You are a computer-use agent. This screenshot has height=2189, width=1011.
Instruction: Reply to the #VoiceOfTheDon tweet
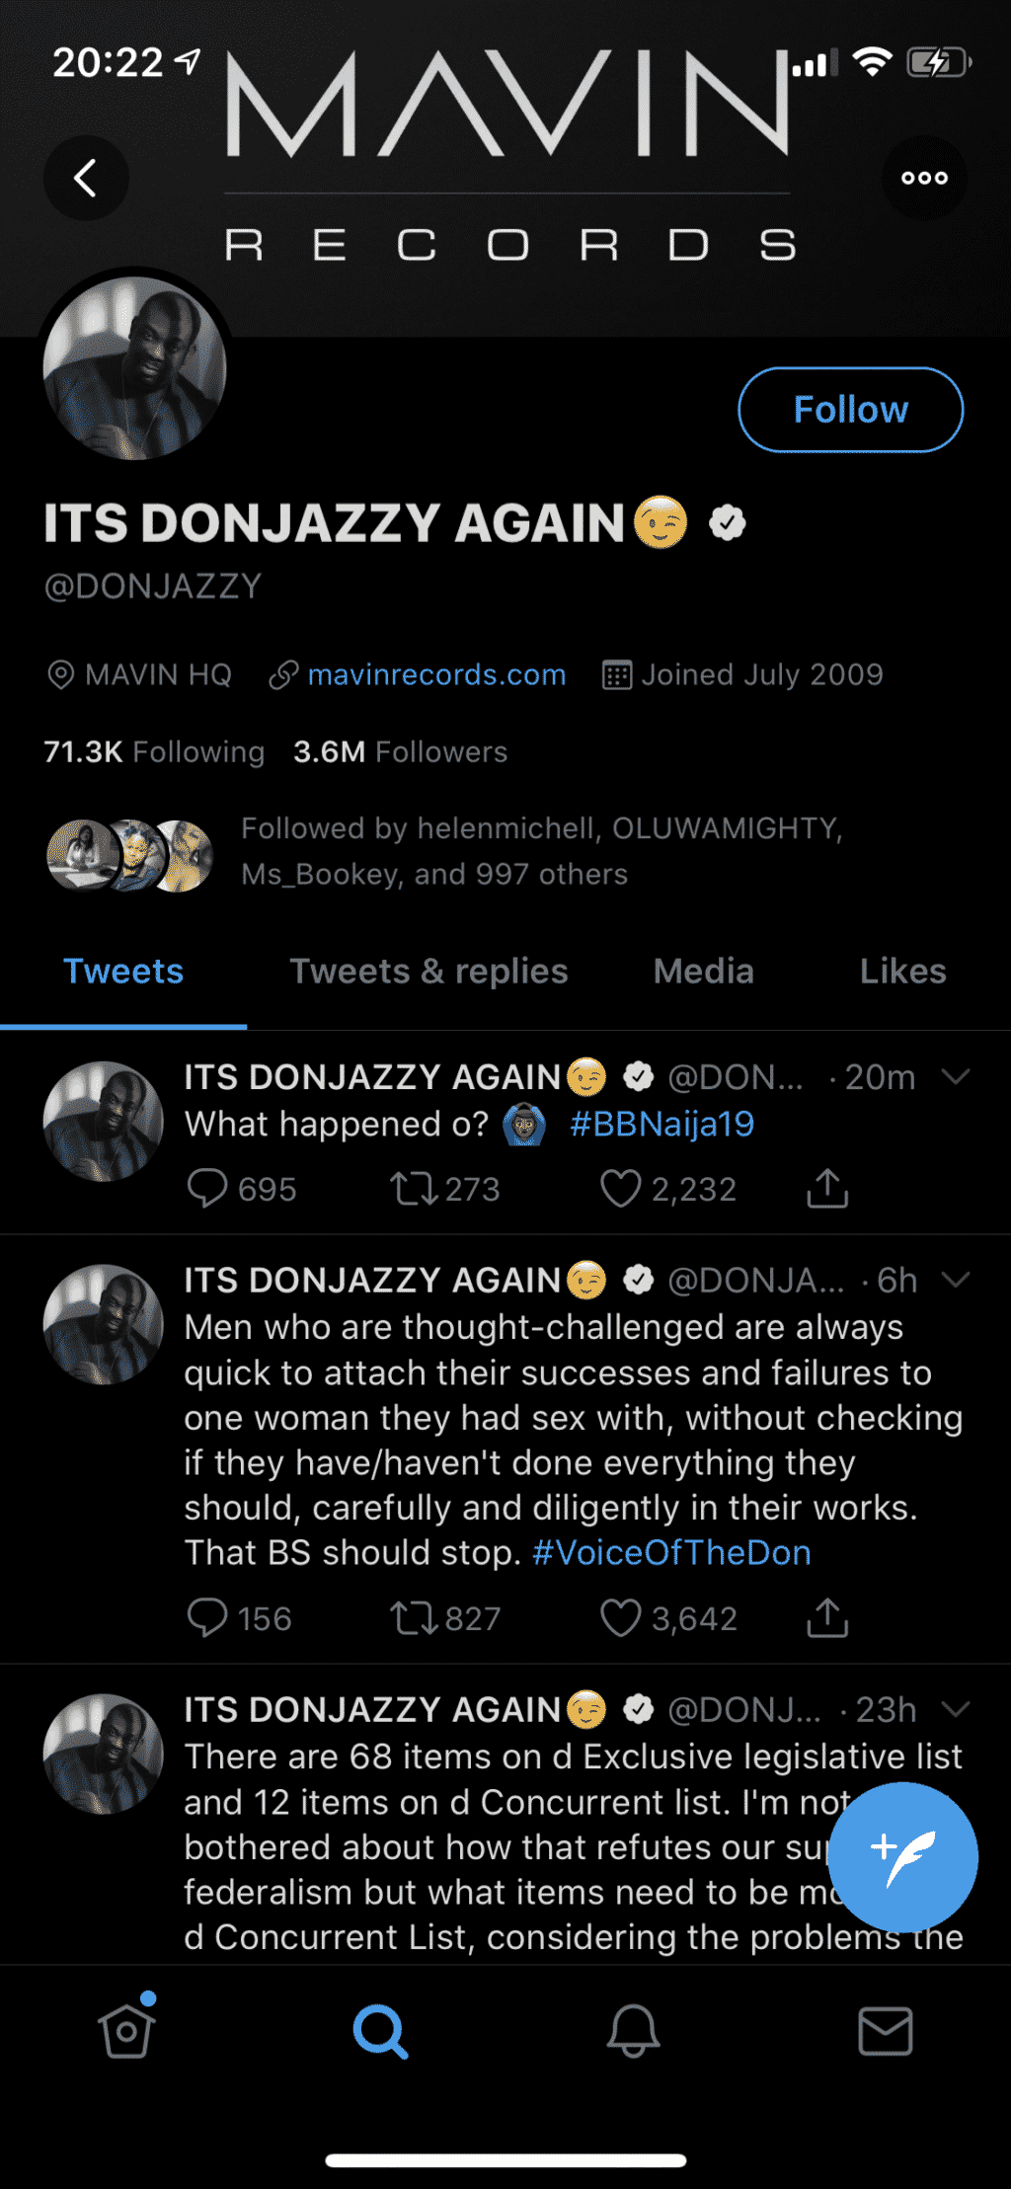[x=207, y=1618]
